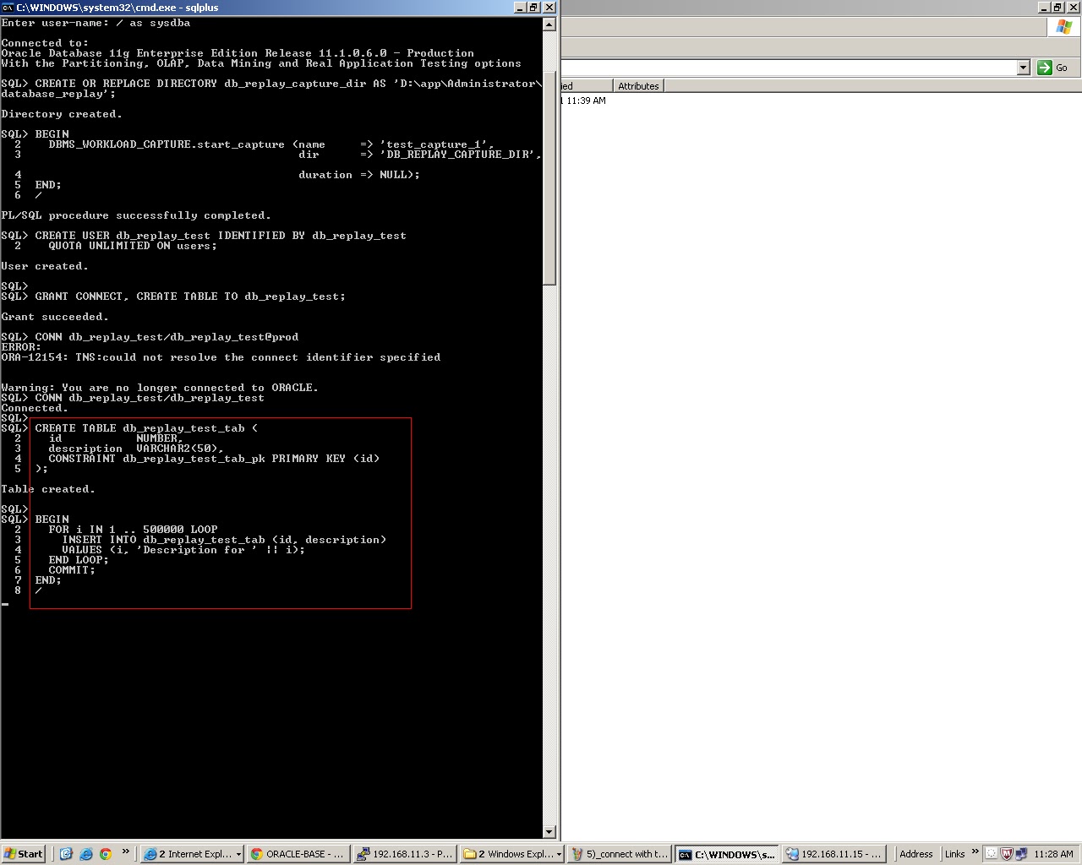Open the Address bar history dropdown in Explorer
Viewport: 1082px width, 865px height.
point(1023,67)
